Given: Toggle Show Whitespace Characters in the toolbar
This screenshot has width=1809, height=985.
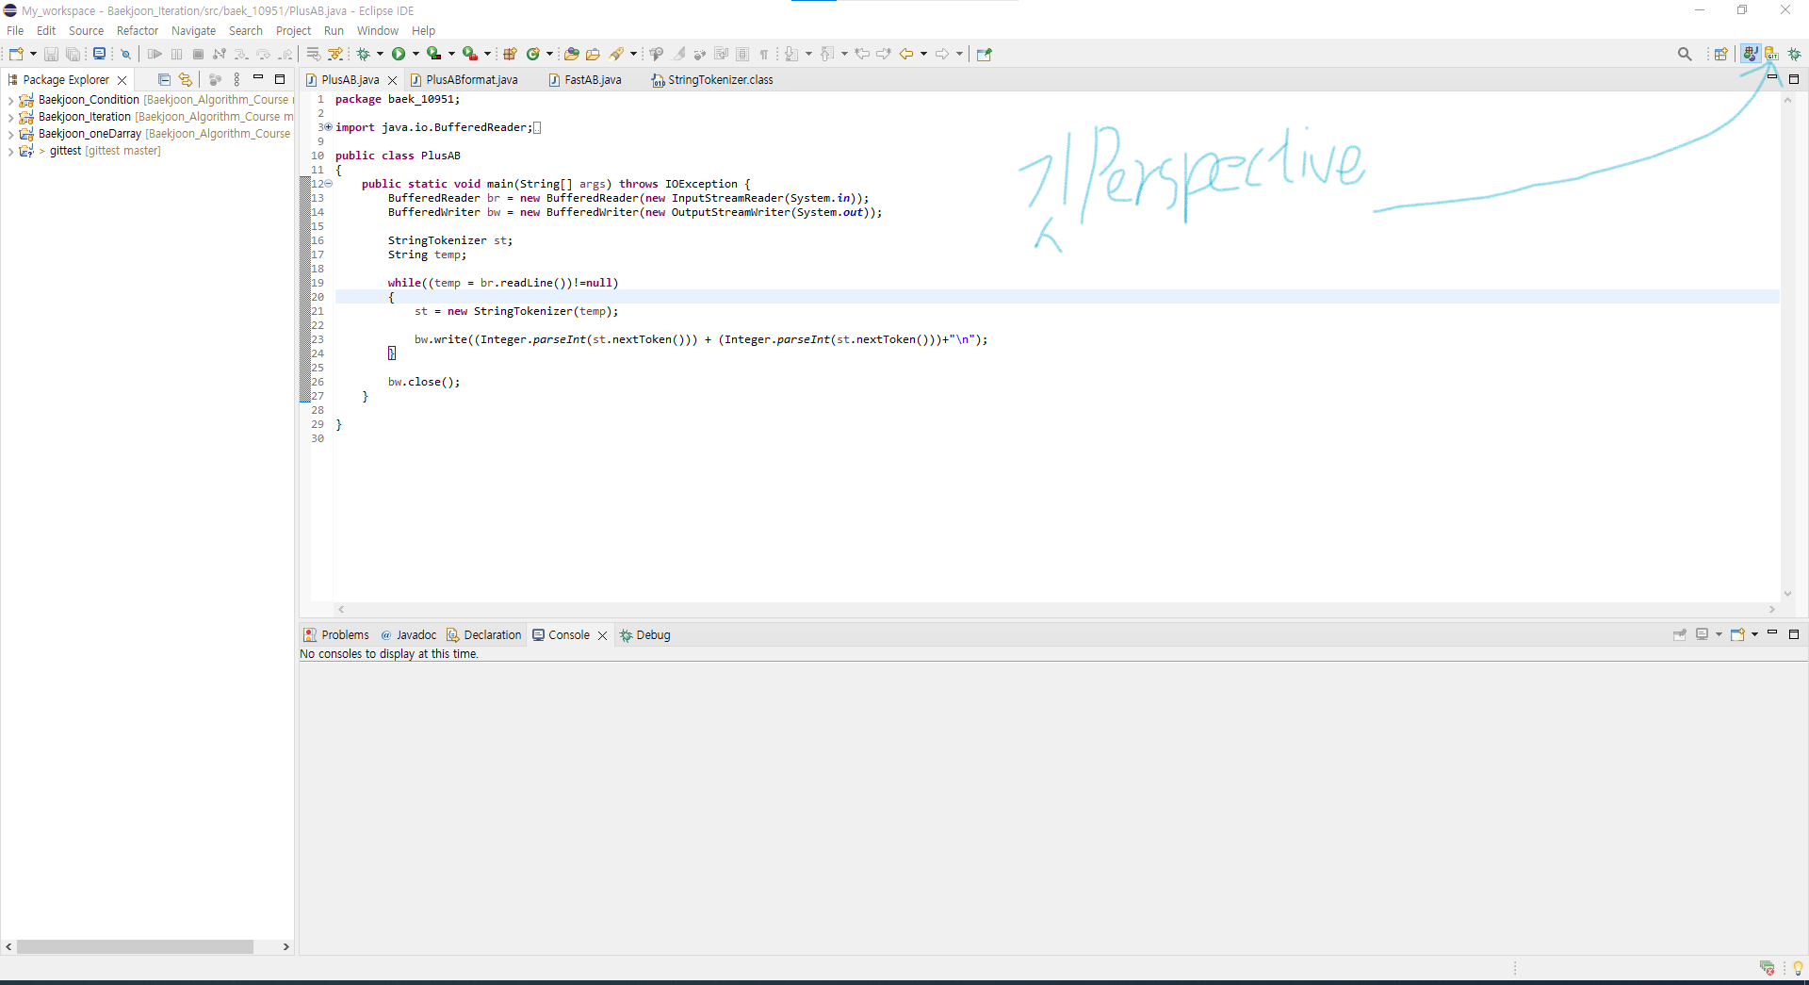Looking at the screenshot, I should click(x=765, y=54).
